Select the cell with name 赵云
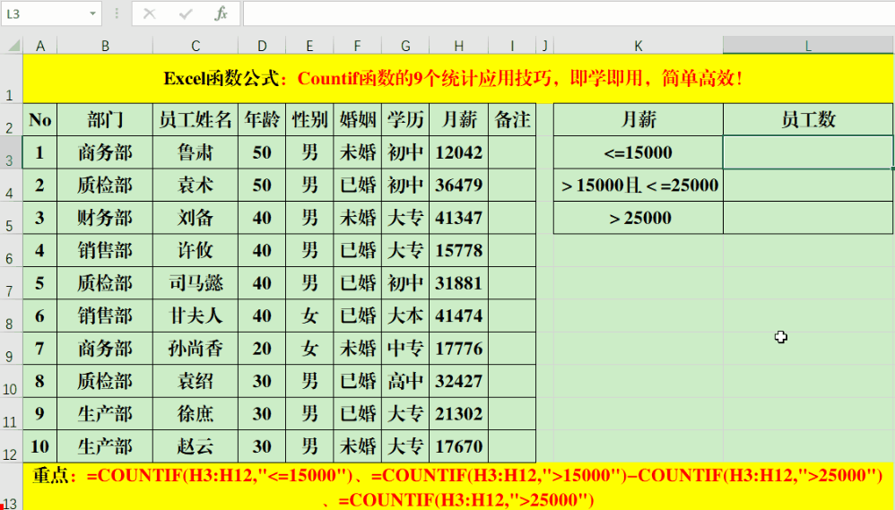The height and width of the screenshot is (510, 895). pos(196,446)
